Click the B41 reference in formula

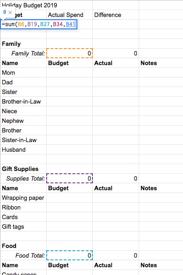coord(70,24)
